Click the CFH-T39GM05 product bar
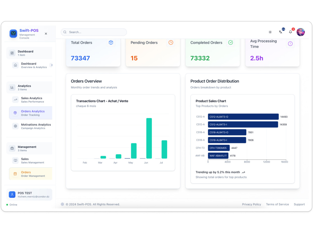 click(x=219, y=148)
